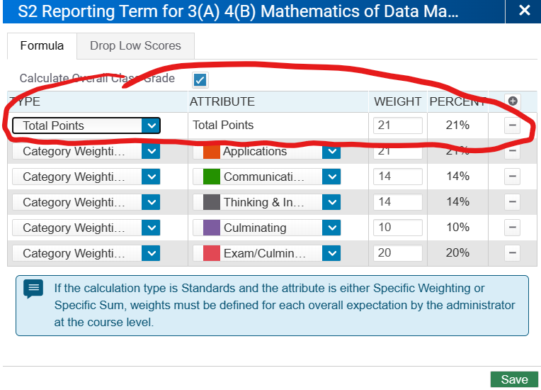This screenshot has width=541, height=390.
Task: Expand the Applications attribute dropdown
Action: coord(331,151)
